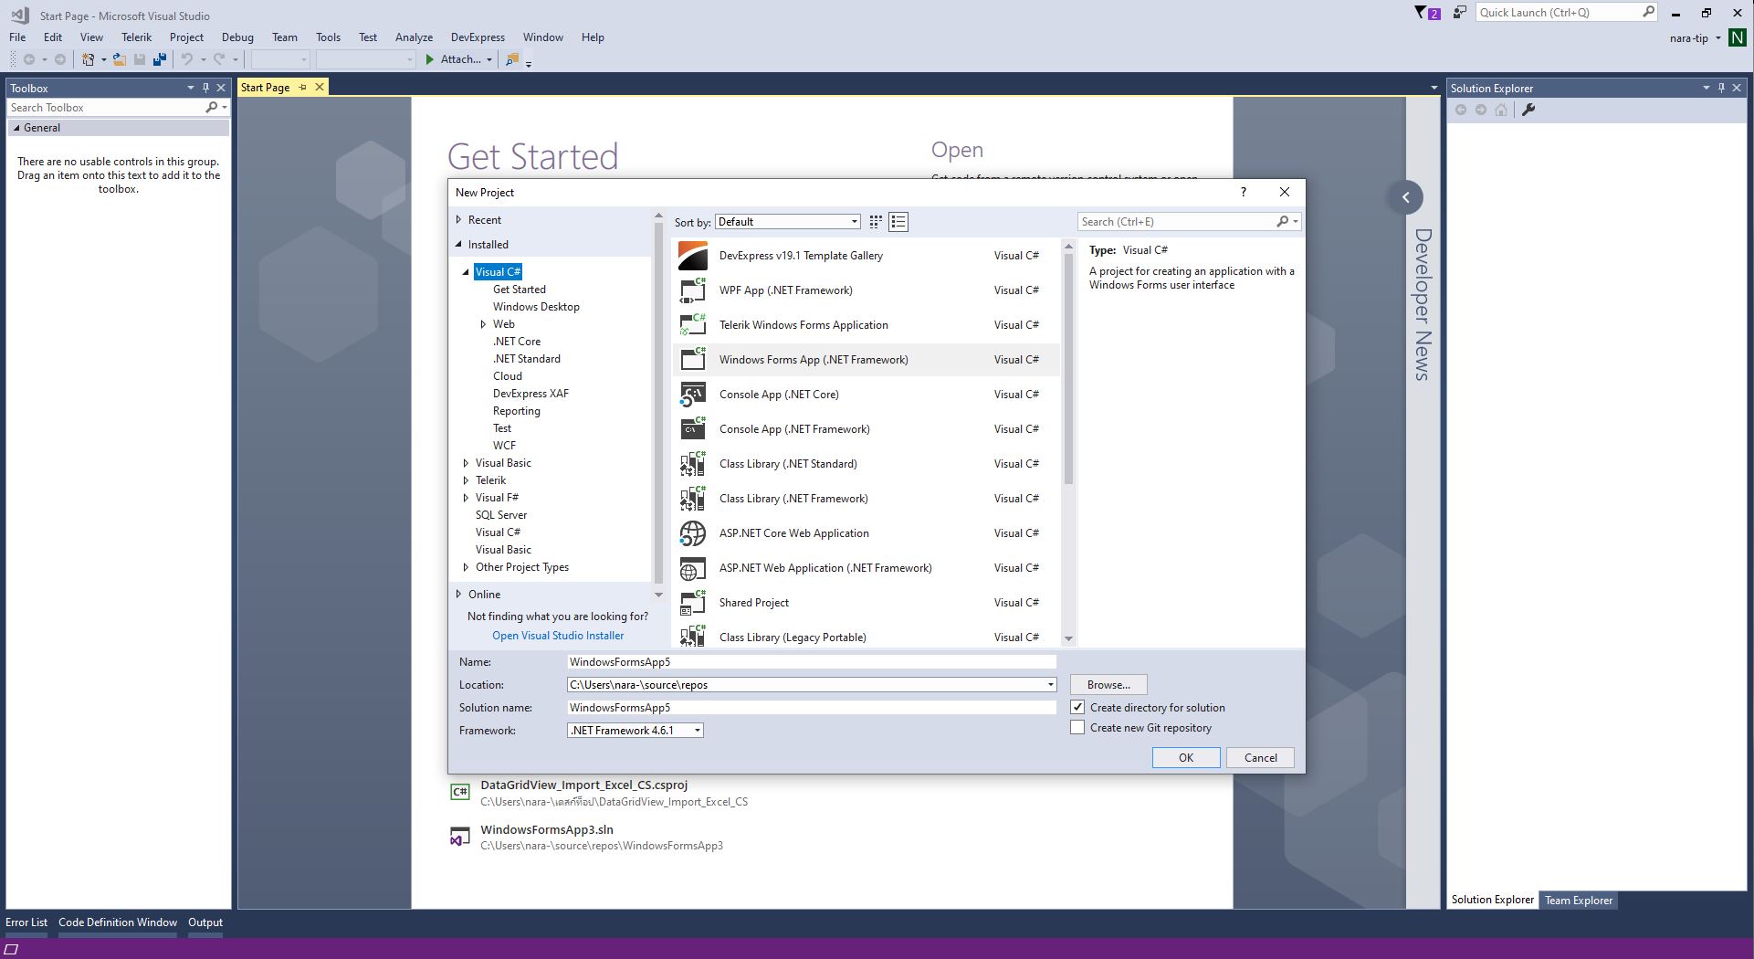Pin the Toolbox panel with pushpin icon
Viewport: 1754px width, 959px height.
[205, 88]
